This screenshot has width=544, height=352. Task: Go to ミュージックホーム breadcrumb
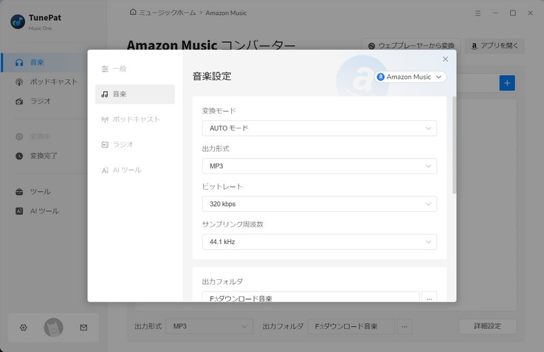(x=167, y=13)
